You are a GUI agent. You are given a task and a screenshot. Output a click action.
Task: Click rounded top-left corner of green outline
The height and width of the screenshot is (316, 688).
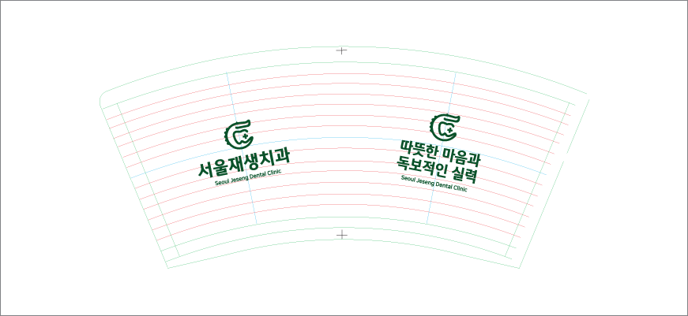(x=102, y=95)
